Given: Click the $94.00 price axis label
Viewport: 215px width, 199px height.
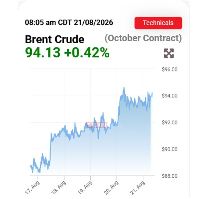Looking at the screenshot, I should 170,96.
